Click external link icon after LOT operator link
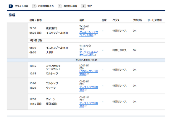The image size is (171, 117). point(88,74)
